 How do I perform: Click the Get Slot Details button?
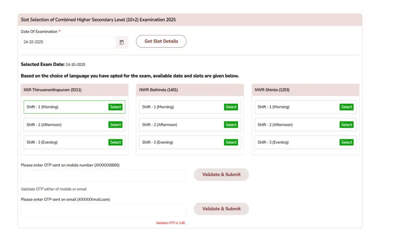pos(161,41)
